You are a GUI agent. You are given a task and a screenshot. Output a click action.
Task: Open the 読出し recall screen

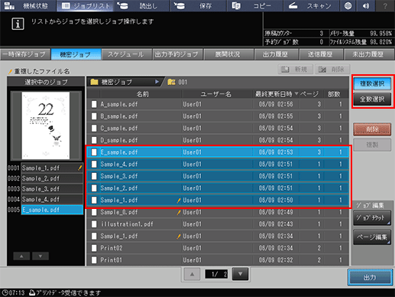141,5
